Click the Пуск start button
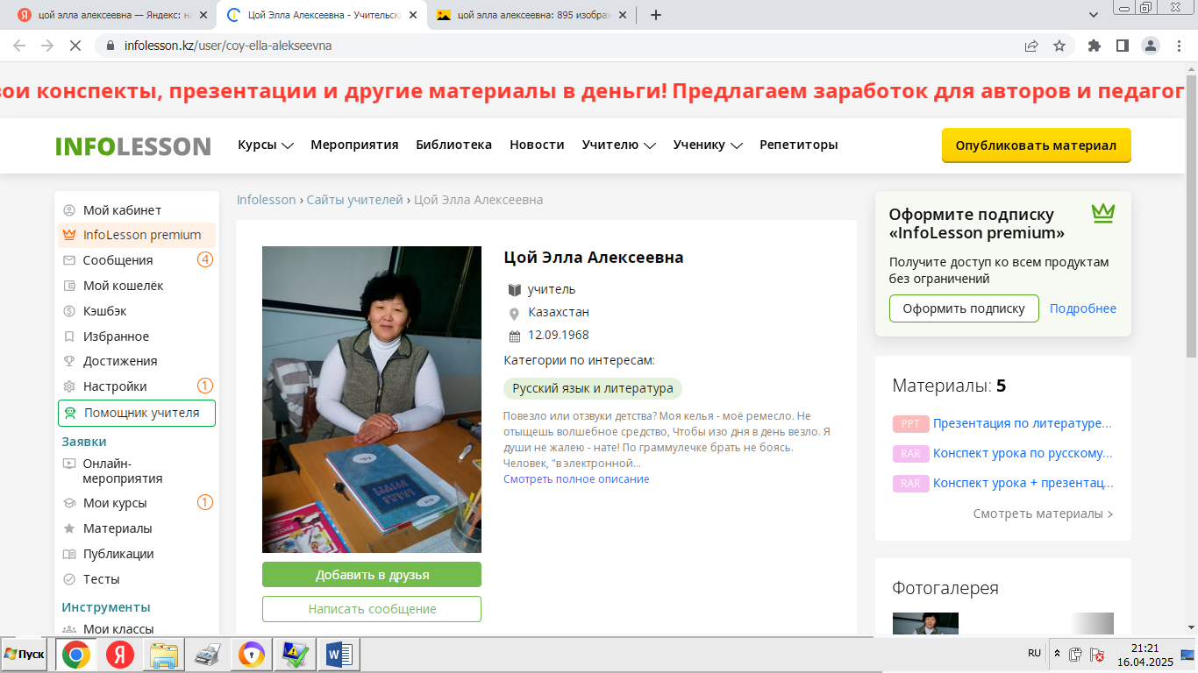 coord(24,655)
